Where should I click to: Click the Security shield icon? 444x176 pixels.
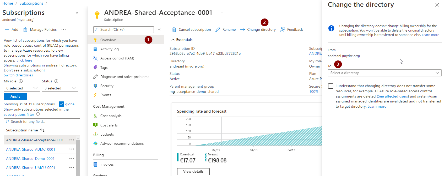coord(95,86)
